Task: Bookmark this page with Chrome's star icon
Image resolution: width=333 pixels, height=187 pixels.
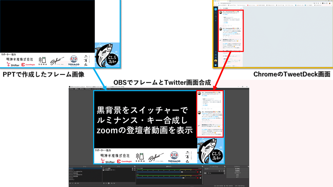Action: point(318,3)
